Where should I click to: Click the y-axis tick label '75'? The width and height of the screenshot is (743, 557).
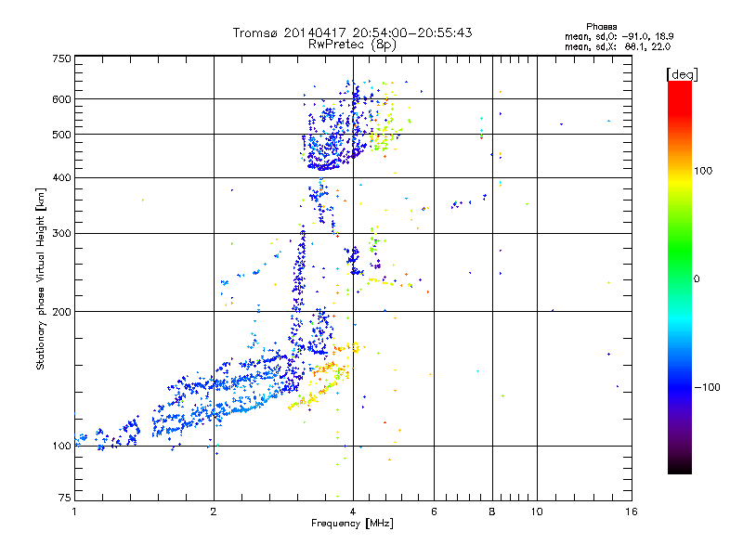click(x=65, y=498)
